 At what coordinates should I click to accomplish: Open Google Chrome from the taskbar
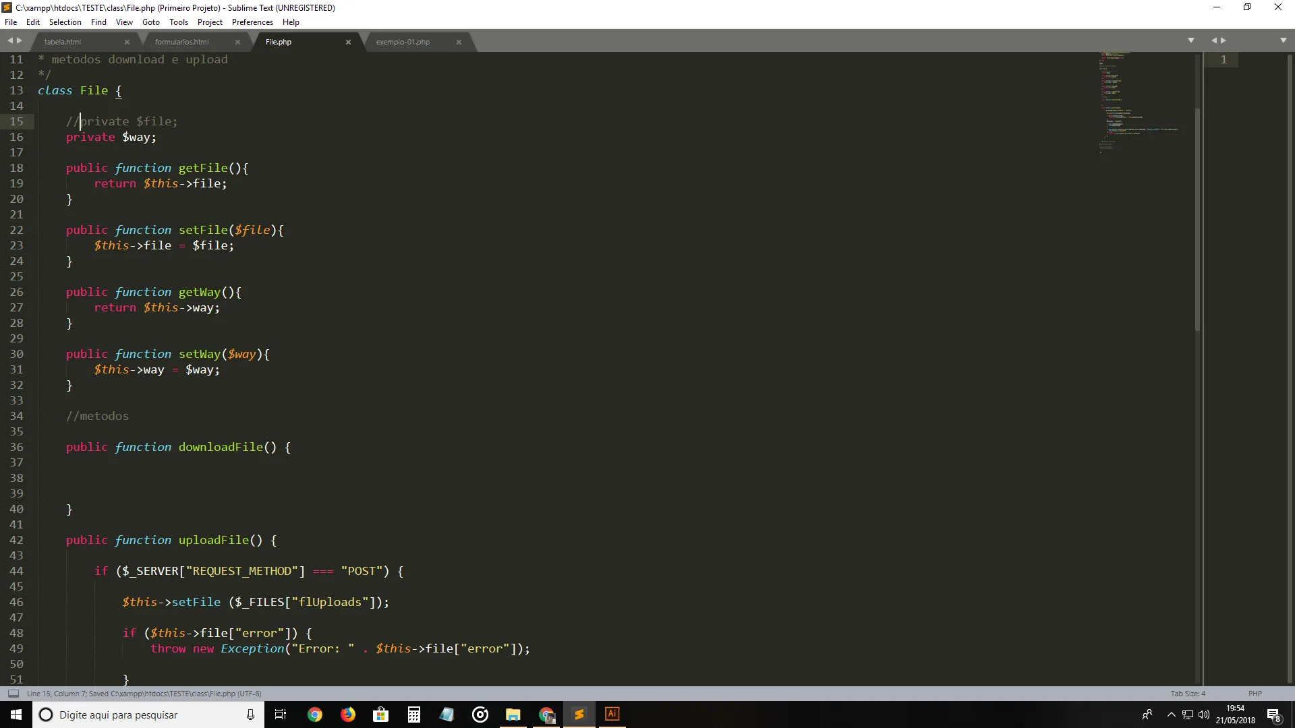pyautogui.click(x=314, y=715)
